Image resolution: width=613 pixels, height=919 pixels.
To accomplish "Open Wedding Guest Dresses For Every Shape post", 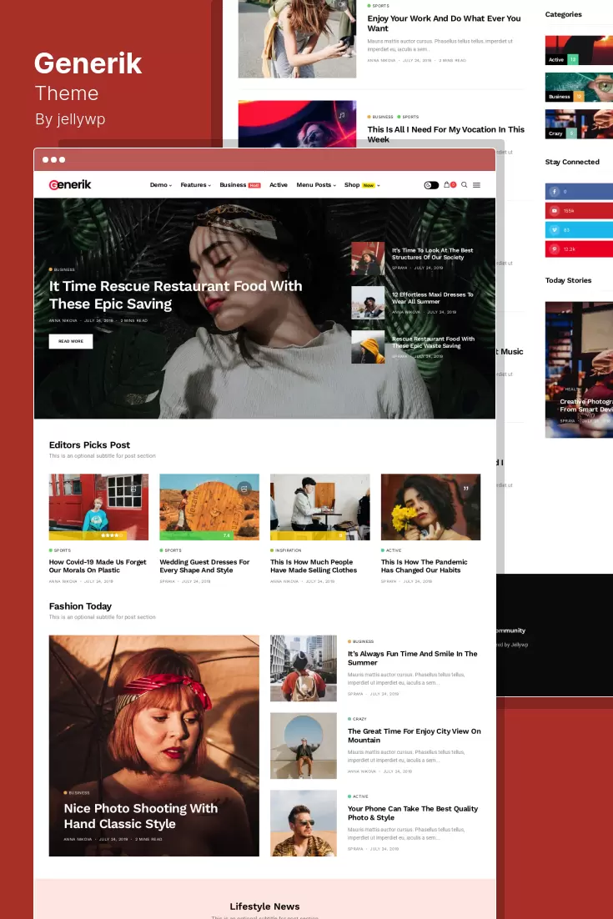I will [x=204, y=566].
